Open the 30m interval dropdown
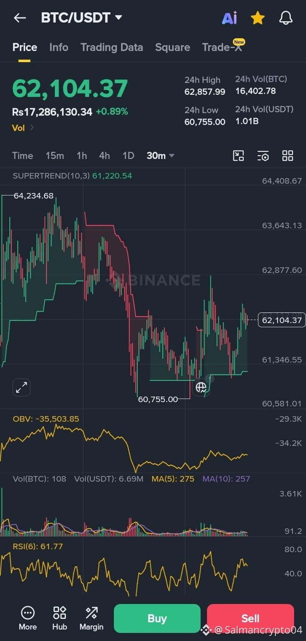This screenshot has height=641, width=306. 160,156
